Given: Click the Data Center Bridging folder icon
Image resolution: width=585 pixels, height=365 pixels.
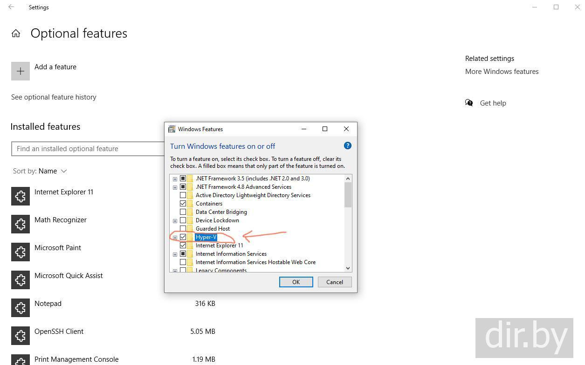Looking at the screenshot, I should coord(190,212).
